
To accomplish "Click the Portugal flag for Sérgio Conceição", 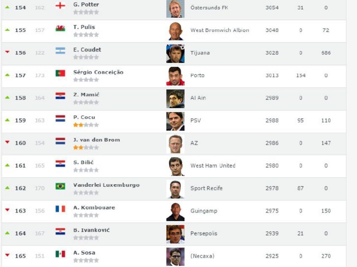I will [x=60, y=73].
